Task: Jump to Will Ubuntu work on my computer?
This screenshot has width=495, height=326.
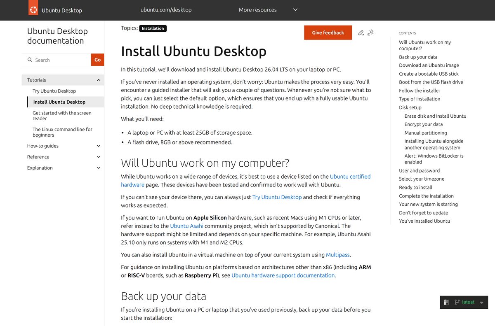Action: coord(425,45)
